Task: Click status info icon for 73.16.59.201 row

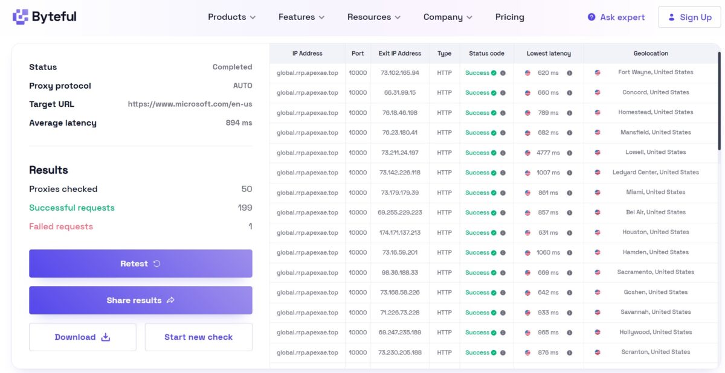Action: click(503, 253)
